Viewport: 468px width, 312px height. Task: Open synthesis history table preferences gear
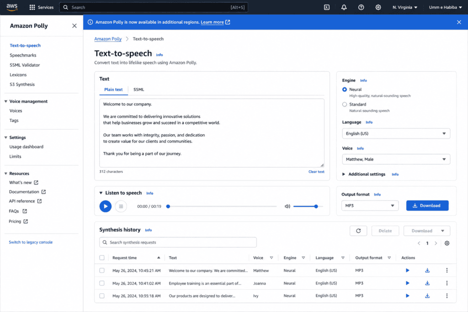tap(447, 243)
